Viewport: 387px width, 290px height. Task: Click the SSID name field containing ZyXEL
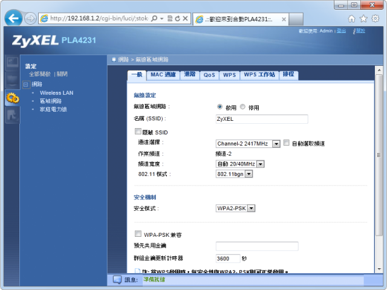pyautogui.click(x=262, y=119)
